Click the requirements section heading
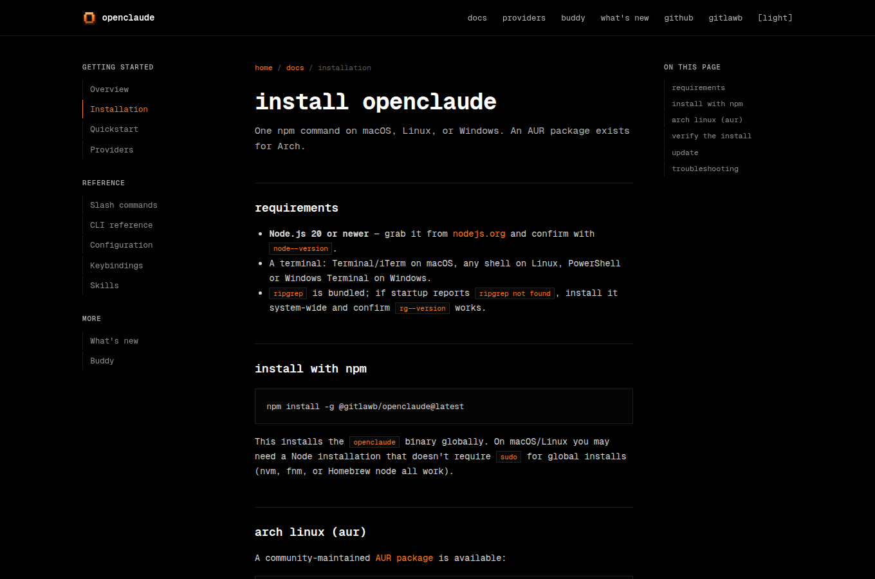This screenshot has width=875, height=579. [x=297, y=208]
